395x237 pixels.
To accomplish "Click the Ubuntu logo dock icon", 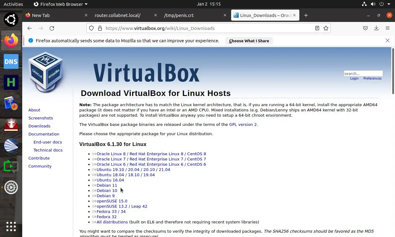I will [11, 19].
